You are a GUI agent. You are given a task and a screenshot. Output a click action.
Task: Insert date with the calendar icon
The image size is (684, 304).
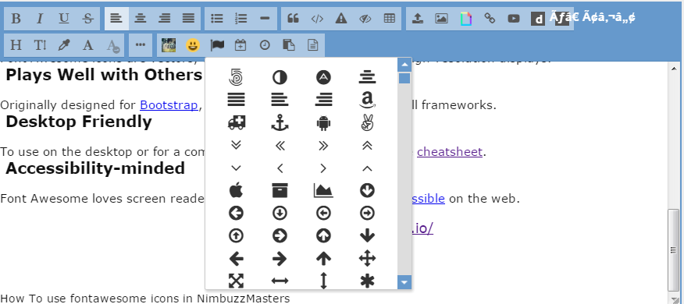240,45
